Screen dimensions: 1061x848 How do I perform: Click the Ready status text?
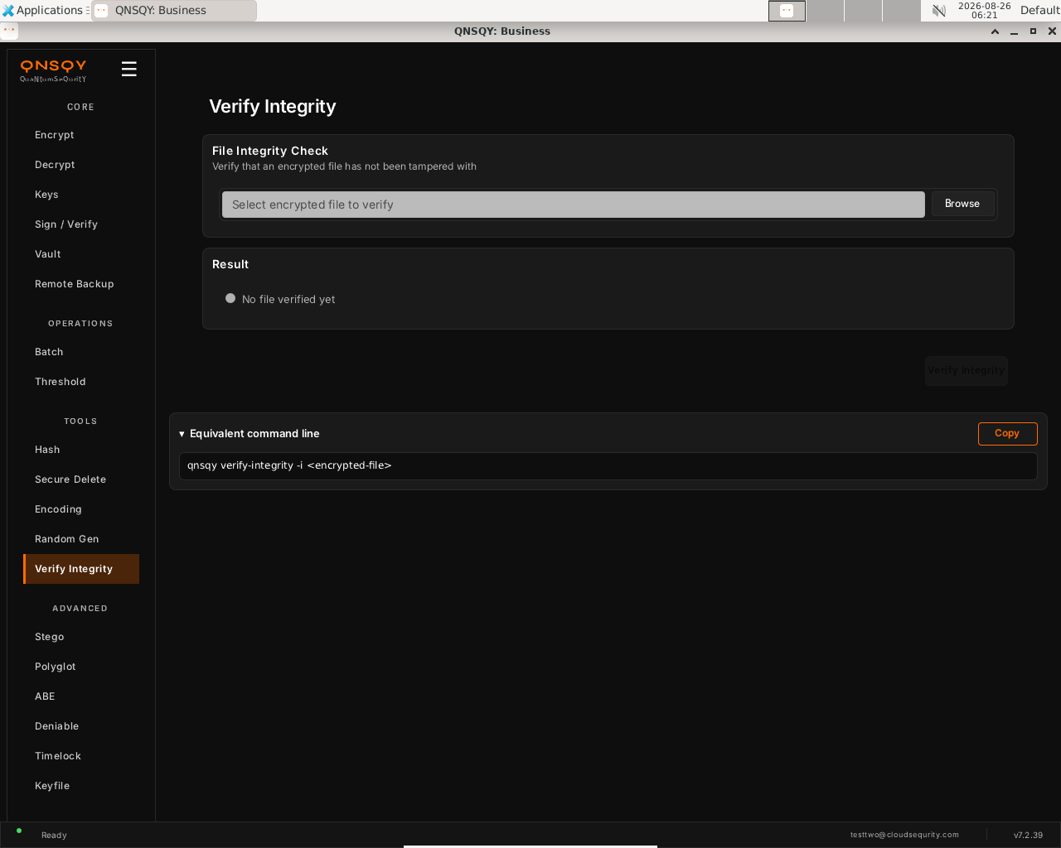coord(54,835)
